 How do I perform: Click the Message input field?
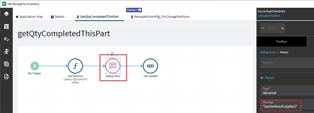[x=287, y=104]
